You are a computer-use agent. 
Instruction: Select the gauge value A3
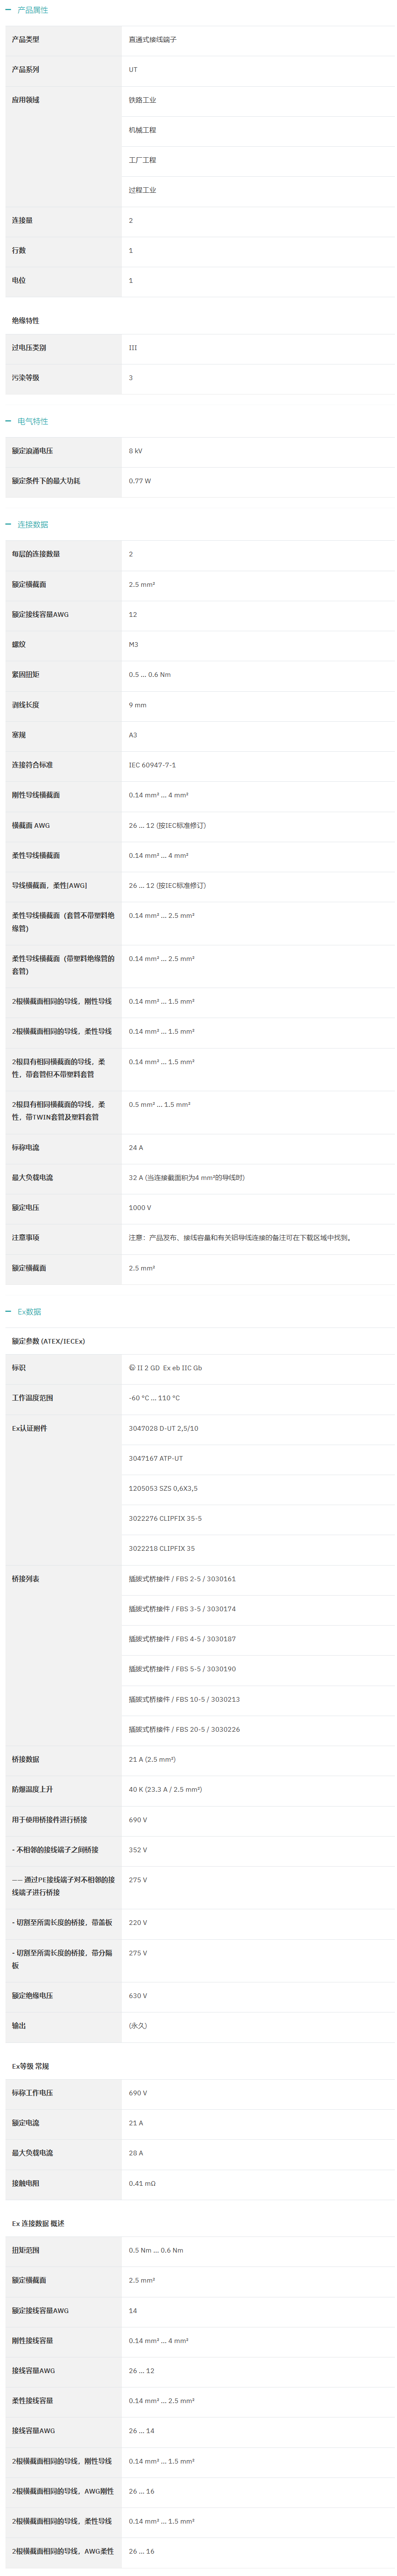click(x=132, y=735)
